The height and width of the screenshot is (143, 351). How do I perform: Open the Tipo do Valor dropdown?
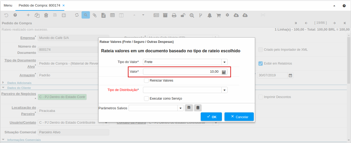click(x=224, y=62)
